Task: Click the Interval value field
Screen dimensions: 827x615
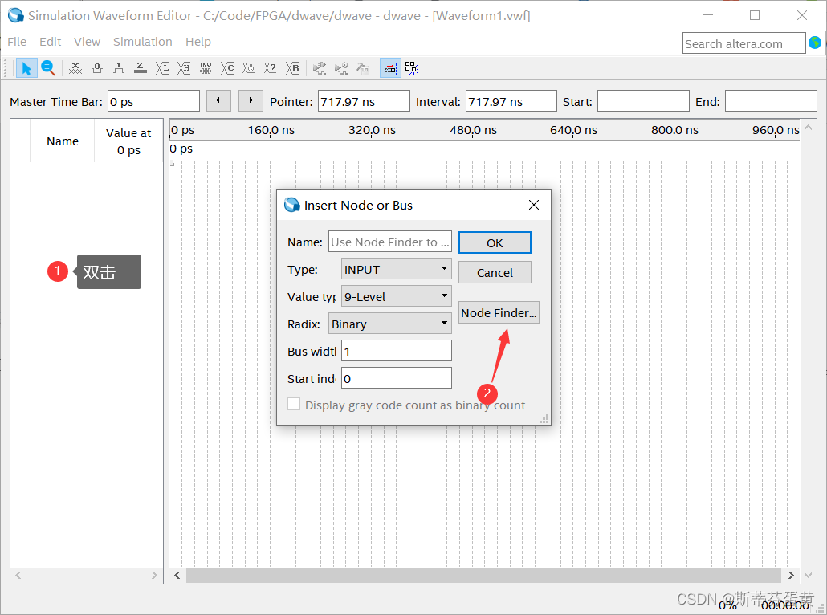Action: (x=511, y=101)
